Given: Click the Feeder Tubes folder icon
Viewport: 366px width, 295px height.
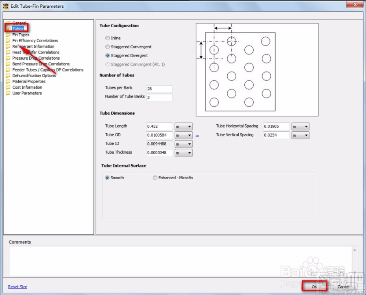Looking at the screenshot, I should click(8, 70).
